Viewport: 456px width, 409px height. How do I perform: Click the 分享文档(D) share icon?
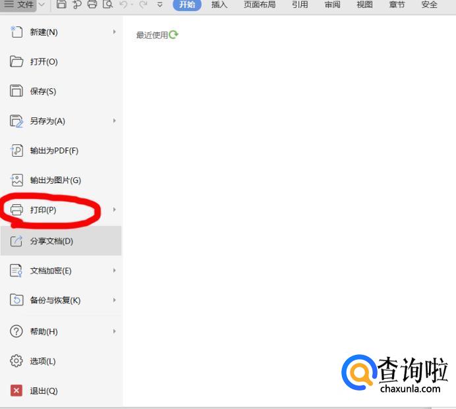click(16, 241)
